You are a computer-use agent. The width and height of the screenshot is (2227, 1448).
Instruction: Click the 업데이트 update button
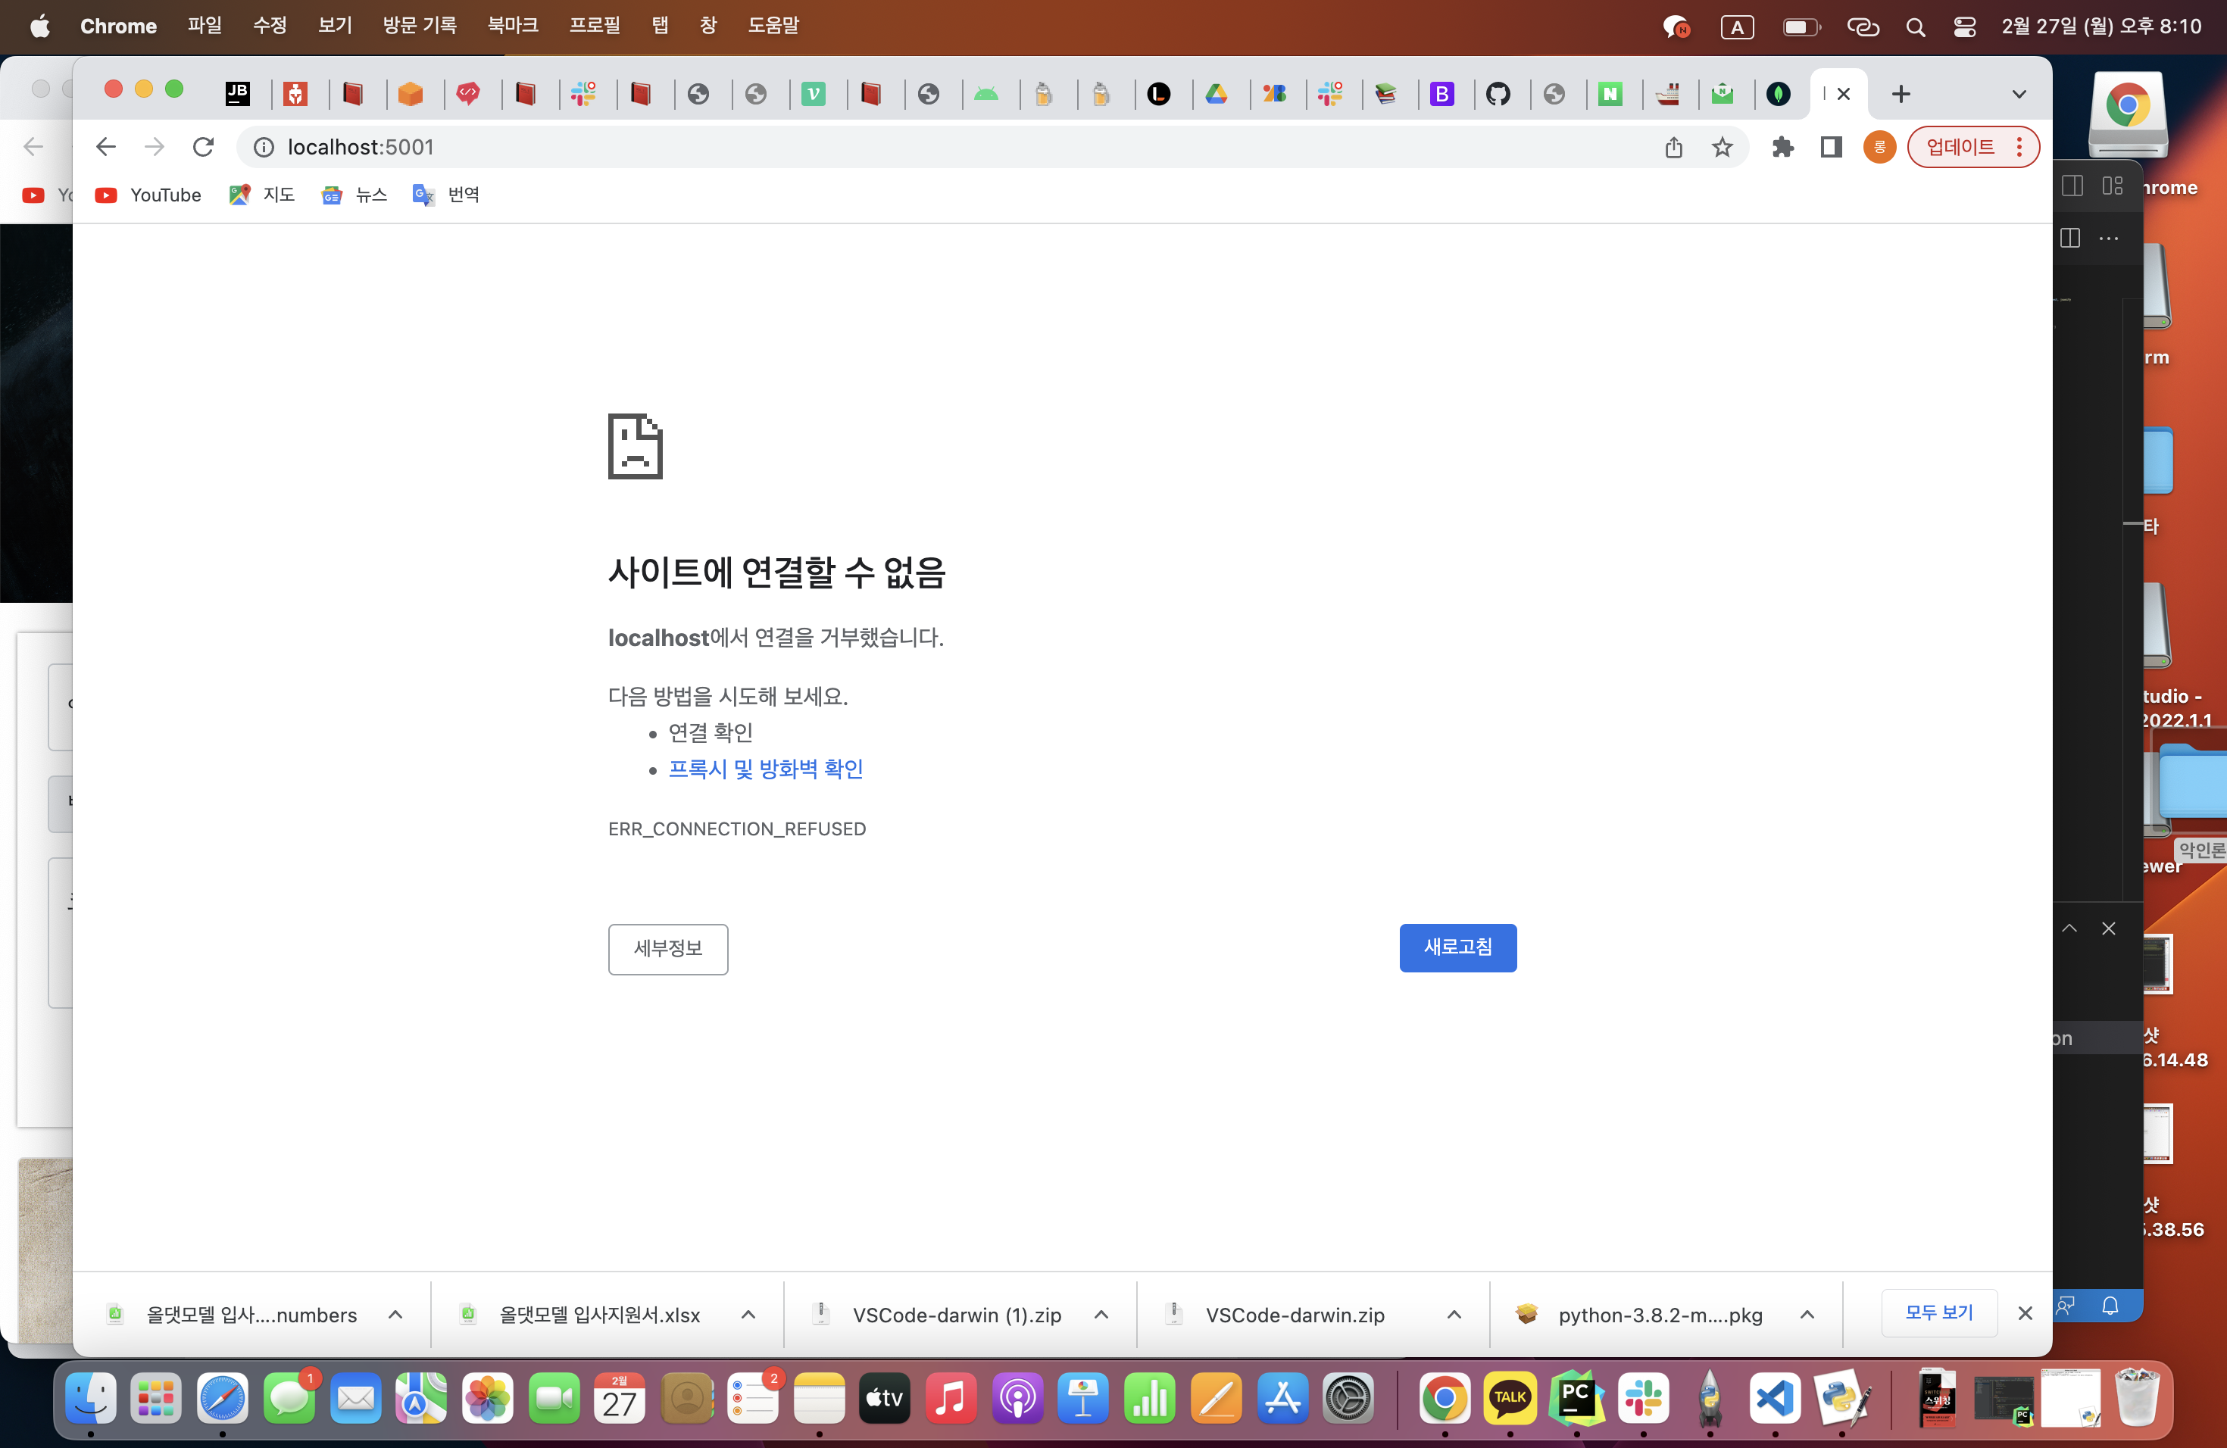[1972, 147]
